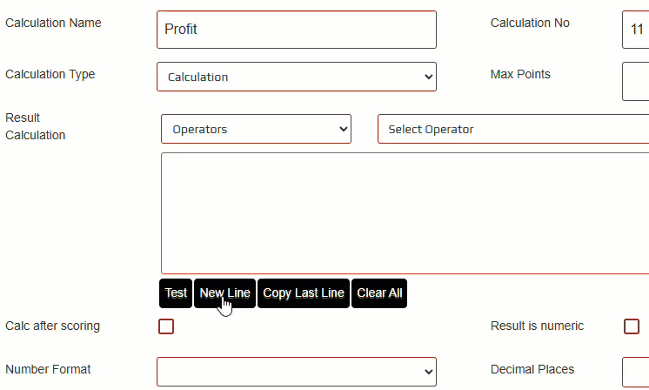Image resolution: width=649 pixels, height=390 pixels.
Task: Click the Number Format label text
Action: point(48,369)
